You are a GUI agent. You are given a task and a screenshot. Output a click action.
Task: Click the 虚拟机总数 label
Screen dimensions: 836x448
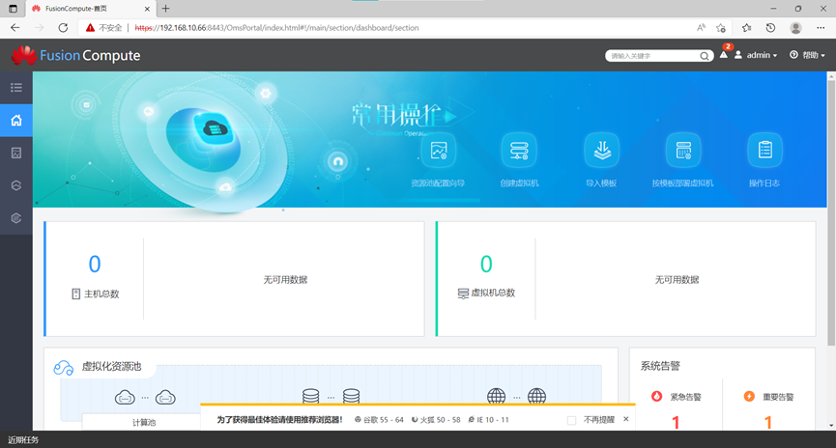point(493,293)
